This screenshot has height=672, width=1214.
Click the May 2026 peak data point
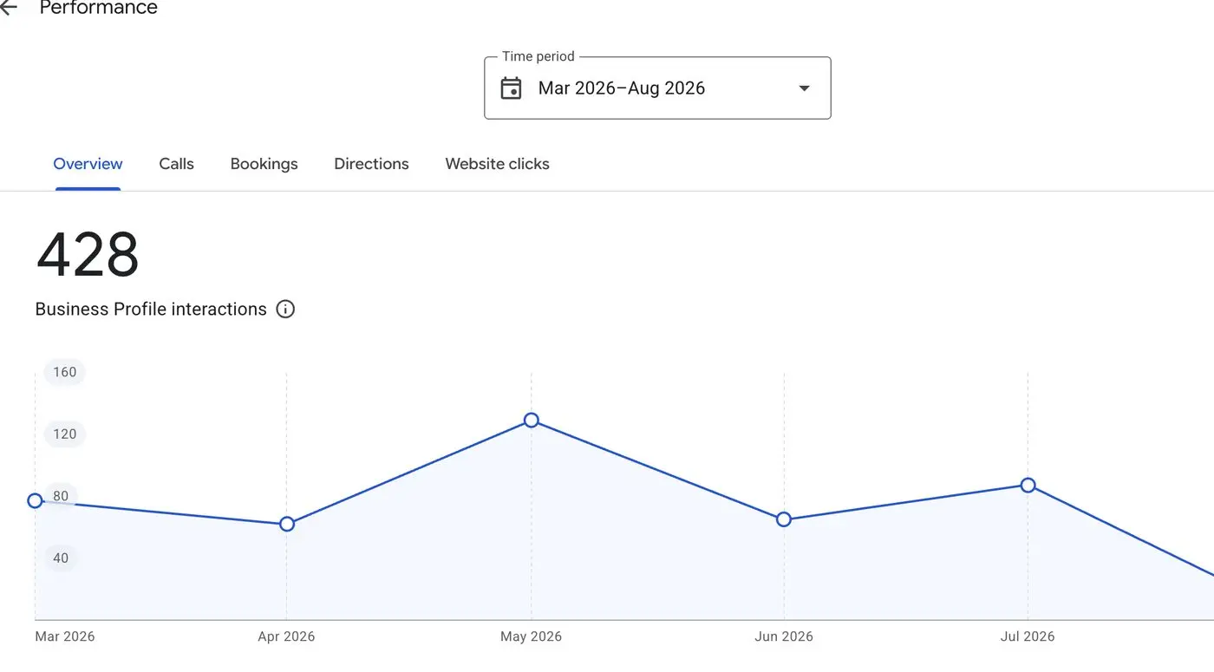click(x=532, y=421)
